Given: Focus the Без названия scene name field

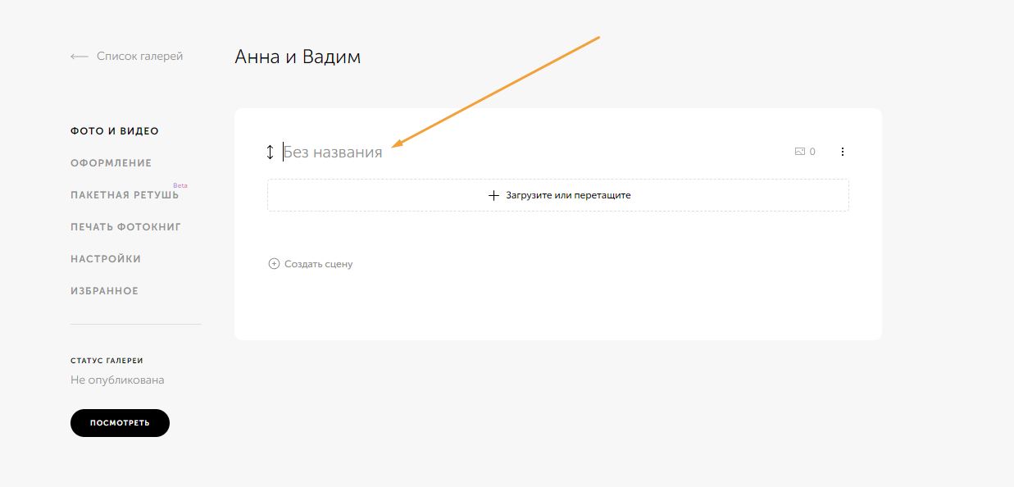Looking at the screenshot, I should (333, 152).
